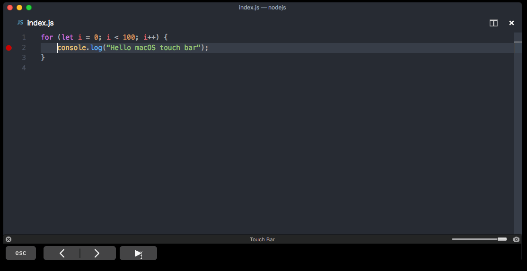Start debugging with Touch Bar play button
Image resolution: width=527 pixels, height=271 pixels.
138,254
